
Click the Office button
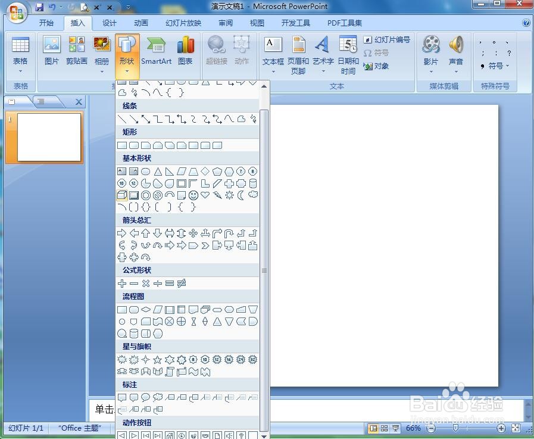pos(17,13)
